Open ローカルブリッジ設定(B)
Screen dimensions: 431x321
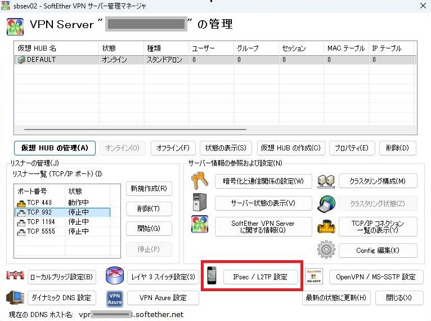tap(62, 277)
